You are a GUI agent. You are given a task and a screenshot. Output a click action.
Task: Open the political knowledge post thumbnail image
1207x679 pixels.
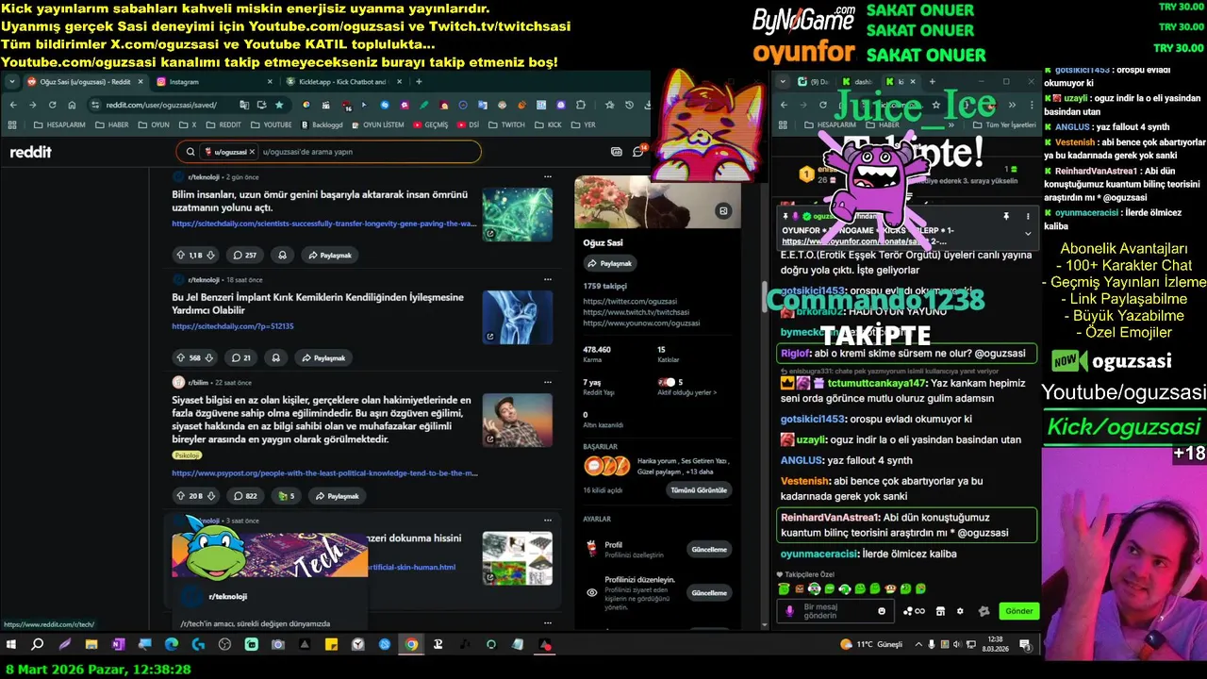click(518, 420)
